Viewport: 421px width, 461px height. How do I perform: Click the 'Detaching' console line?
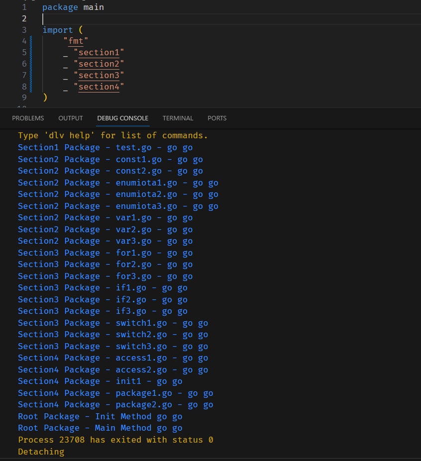click(x=41, y=452)
